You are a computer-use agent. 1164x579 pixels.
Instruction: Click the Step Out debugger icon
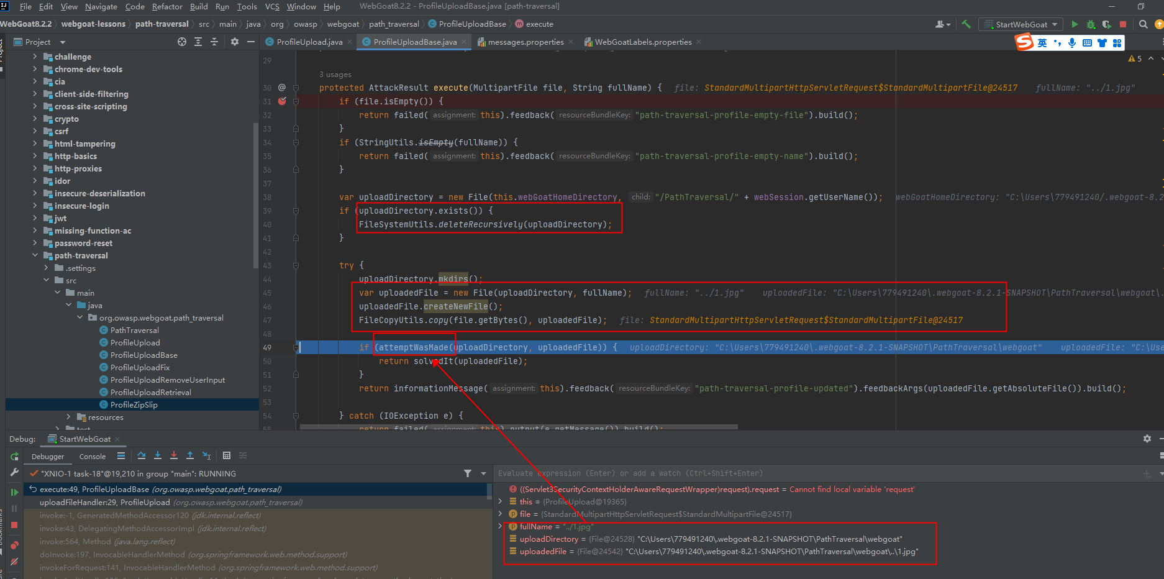pos(190,455)
